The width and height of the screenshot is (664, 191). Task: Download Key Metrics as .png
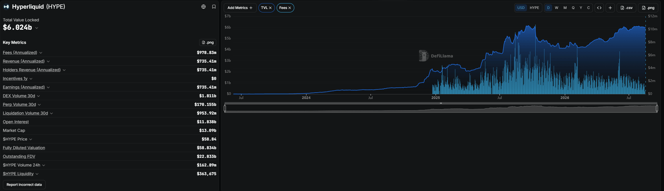click(208, 42)
